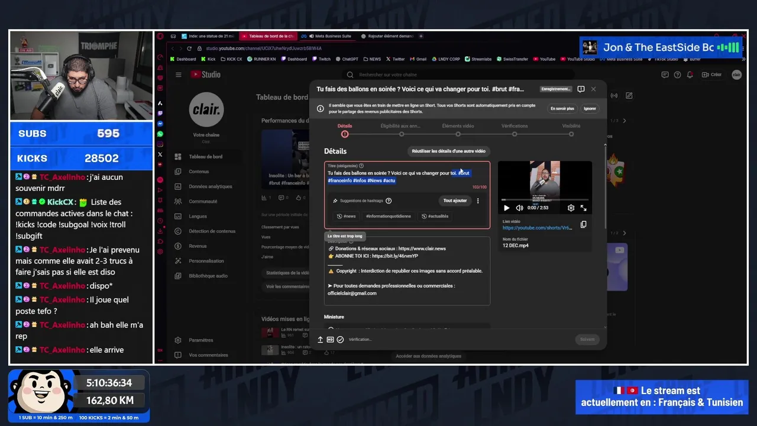Click the upload status arrow icon
Screen dimensions: 757x426
point(321,340)
